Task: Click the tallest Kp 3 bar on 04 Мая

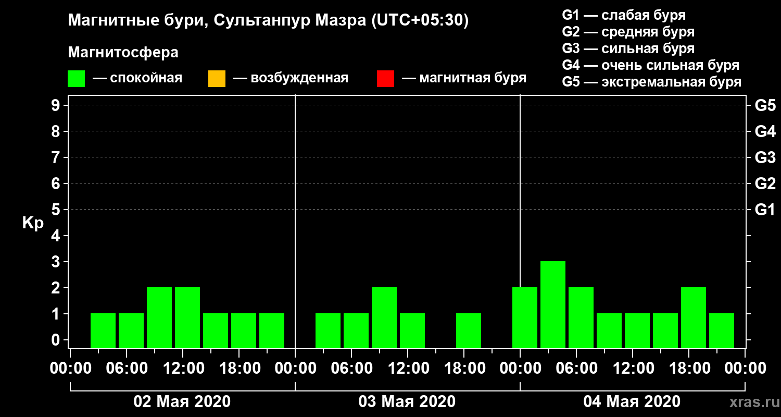Action: (x=553, y=304)
